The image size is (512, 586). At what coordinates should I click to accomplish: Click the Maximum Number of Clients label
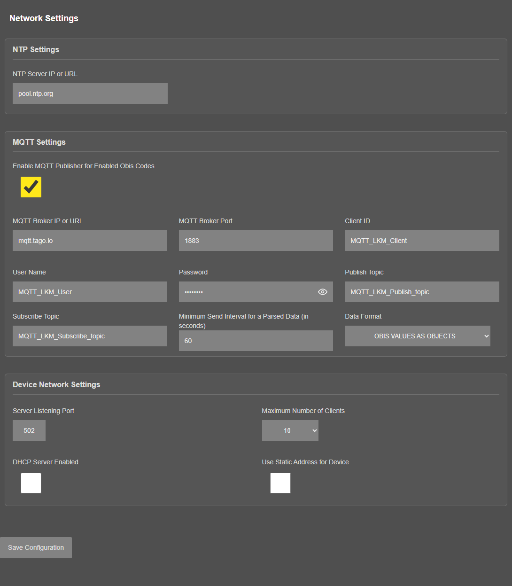pos(303,411)
